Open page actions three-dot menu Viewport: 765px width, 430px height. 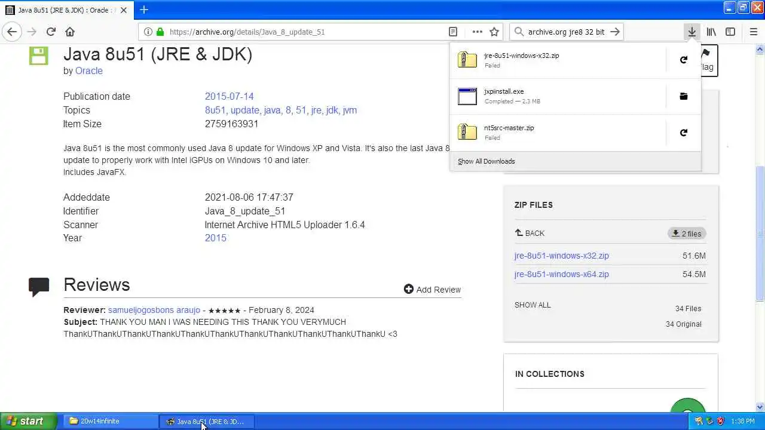[x=477, y=32]
